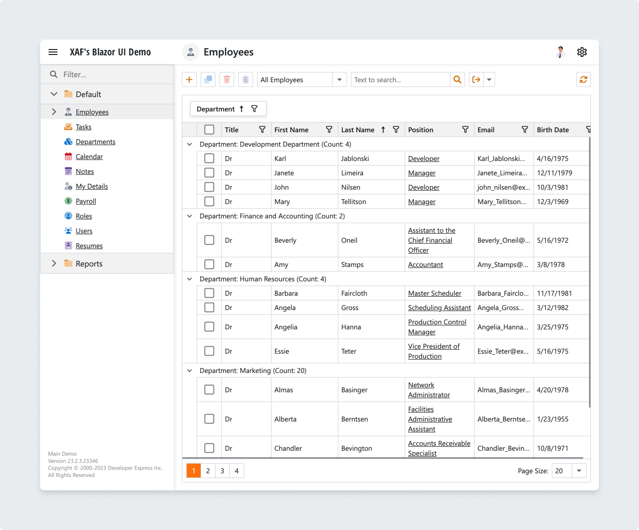The height and width of the screenshot is (530, 639).
Task: Open filter icon on Position column
Action: (x=465, y=130)
